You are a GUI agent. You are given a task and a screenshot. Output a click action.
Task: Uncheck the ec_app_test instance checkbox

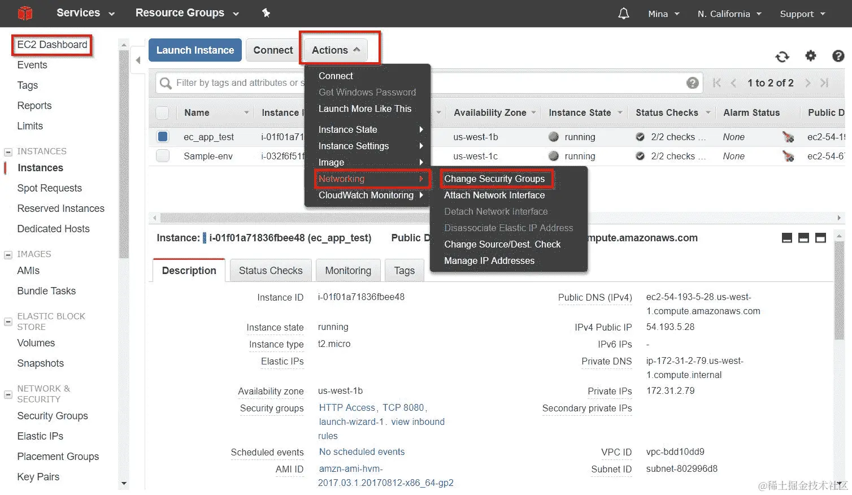click(x=163, y=137)
